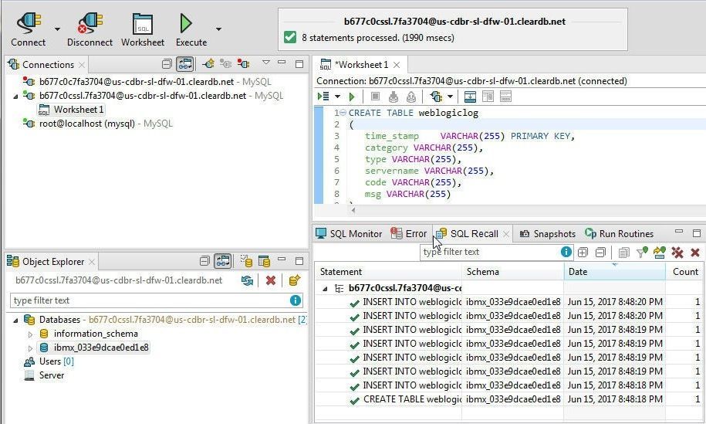Open the Snapshots tab
706x424 pixels.
pos(548,233)
